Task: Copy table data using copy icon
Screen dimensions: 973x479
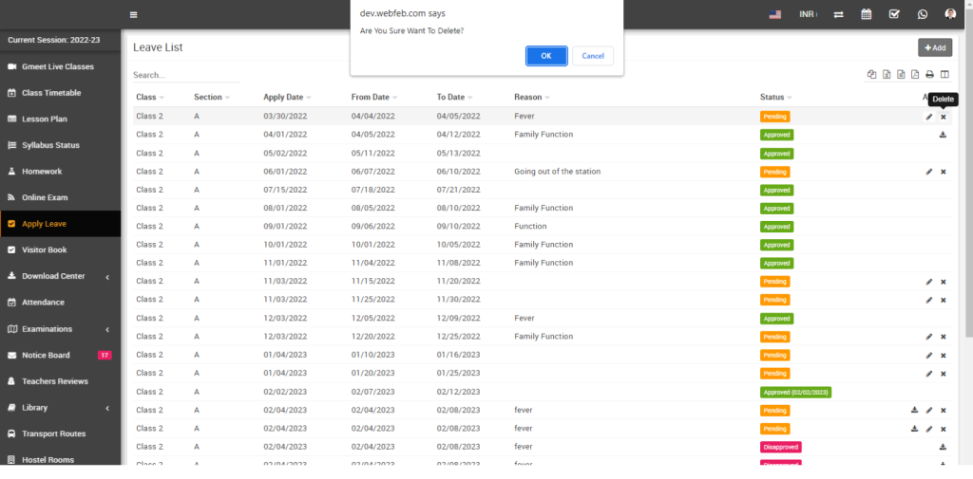Action: click(871, 75)
